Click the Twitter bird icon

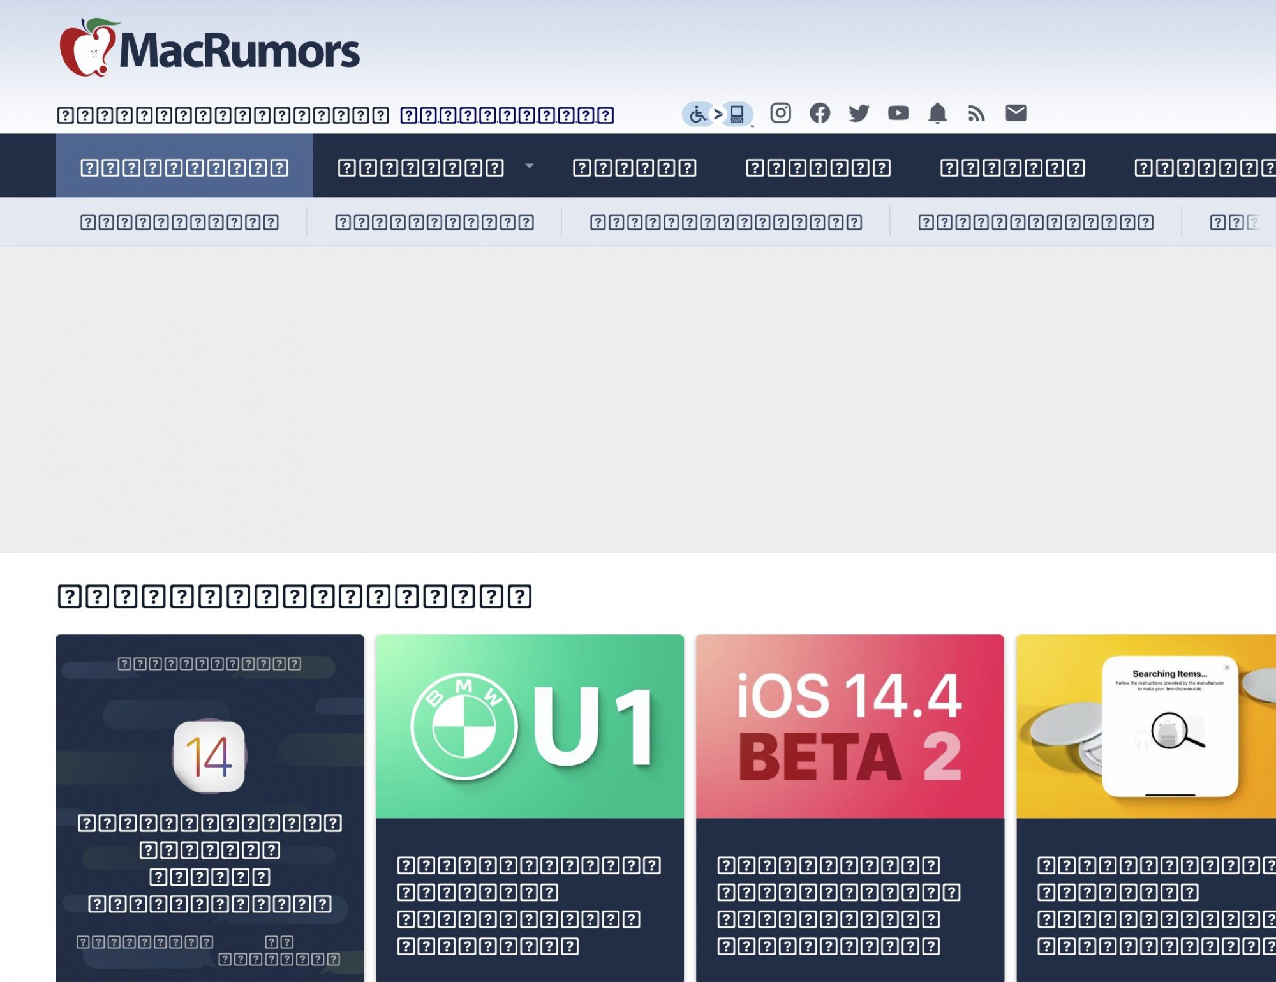pyautogui.click(x=859, y=114)
